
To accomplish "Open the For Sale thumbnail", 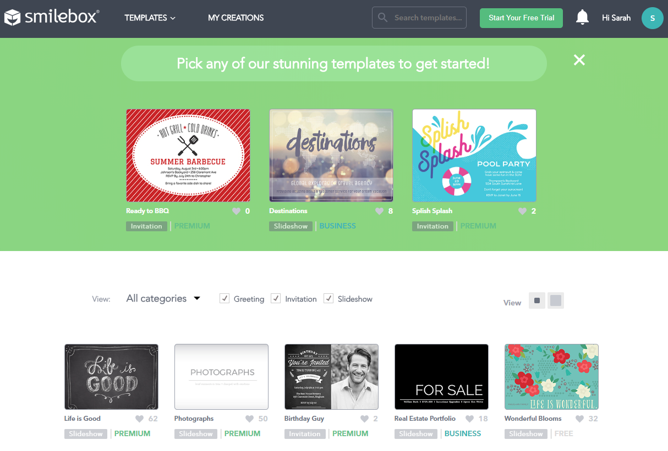I will [x=441, y=377].
